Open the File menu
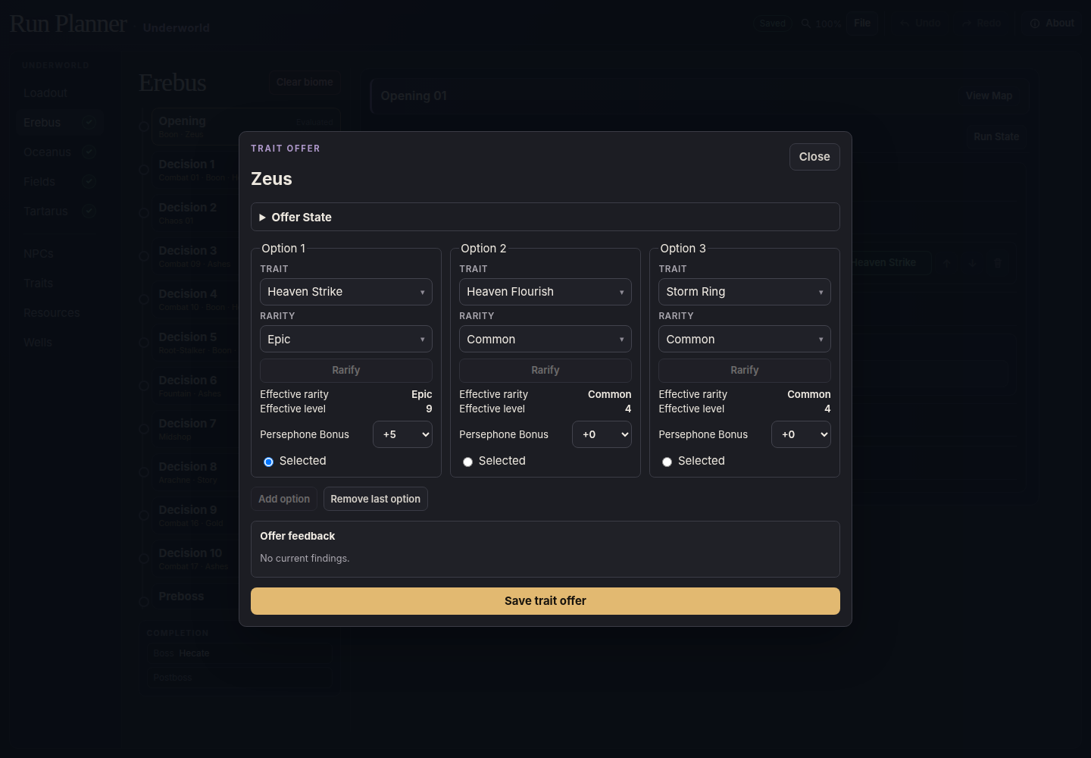This screenshot has height=758, width=1091. pyautogui.click(x=862, y=23)
